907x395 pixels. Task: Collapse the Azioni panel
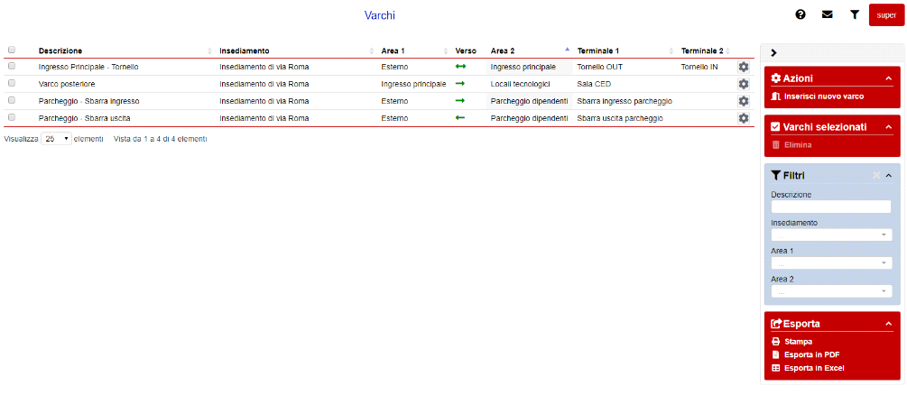[888, 78]
